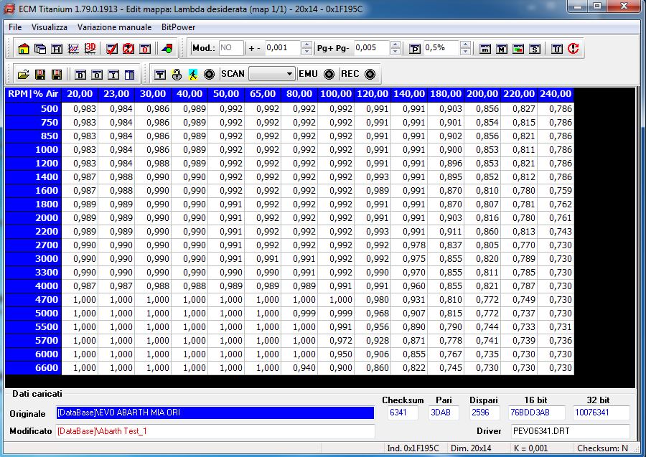Open the SCAN dropdown list
The image size is (646, 457).
289,74
